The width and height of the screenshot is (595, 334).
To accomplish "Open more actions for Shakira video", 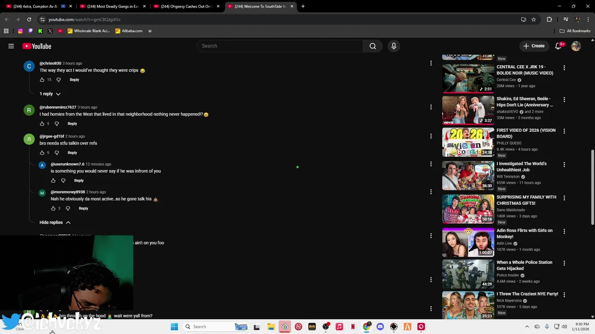I will pos(564,100).
